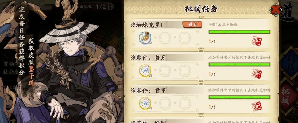Tap the 墨子道 skin name text
This screenshot has width=298, height=123.
pos(31,77)
